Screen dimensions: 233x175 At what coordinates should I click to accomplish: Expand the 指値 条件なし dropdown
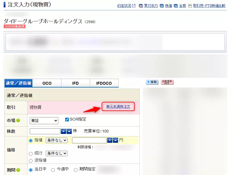point(56,140)
